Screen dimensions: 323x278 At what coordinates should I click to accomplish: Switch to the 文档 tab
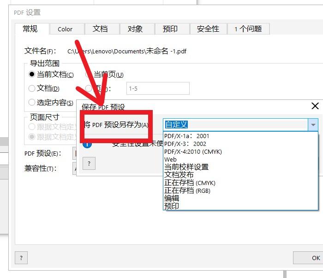(102, 29)
